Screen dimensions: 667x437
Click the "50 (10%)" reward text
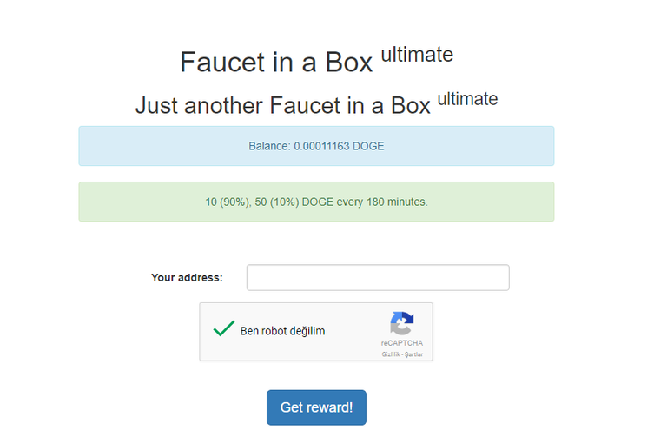(277, 202)
